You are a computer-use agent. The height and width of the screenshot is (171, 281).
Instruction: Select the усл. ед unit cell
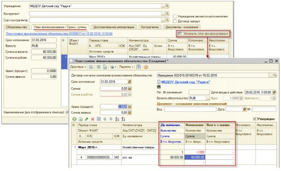pos(140,158)
